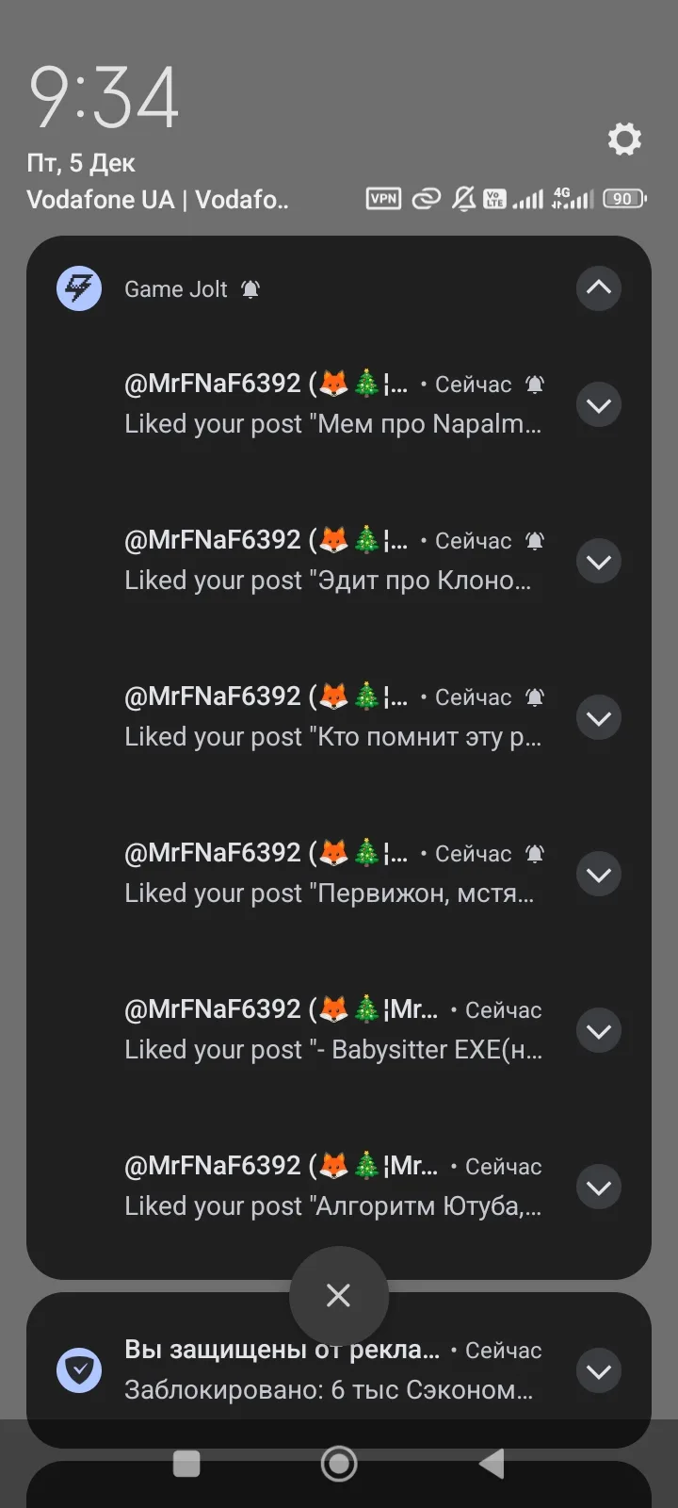This screenshot has width=678, height=1508.
Task: Open the "Алгоритм Ютуба" liked post notification
Action: tap(332, 1187)
